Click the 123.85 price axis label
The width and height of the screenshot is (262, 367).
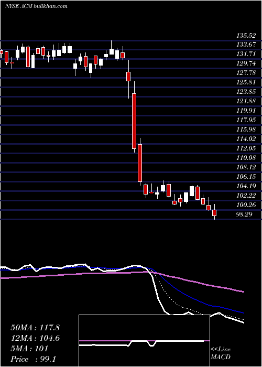(246, 92)
